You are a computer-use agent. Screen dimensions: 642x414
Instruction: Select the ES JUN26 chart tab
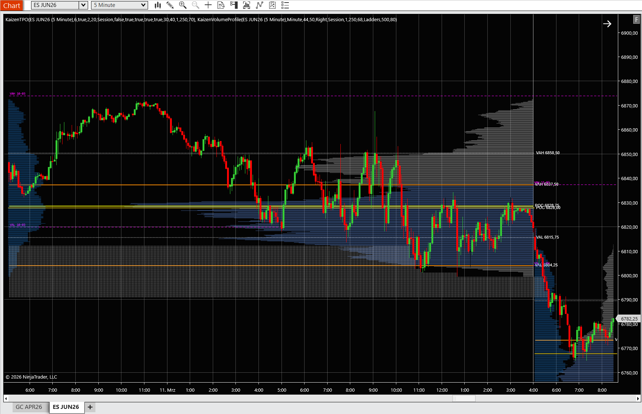pyautogui.click(x=66, y=407)
